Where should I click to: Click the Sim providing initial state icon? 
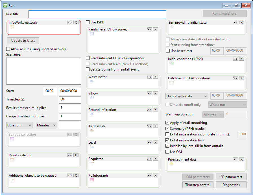[x=172, y=27]
